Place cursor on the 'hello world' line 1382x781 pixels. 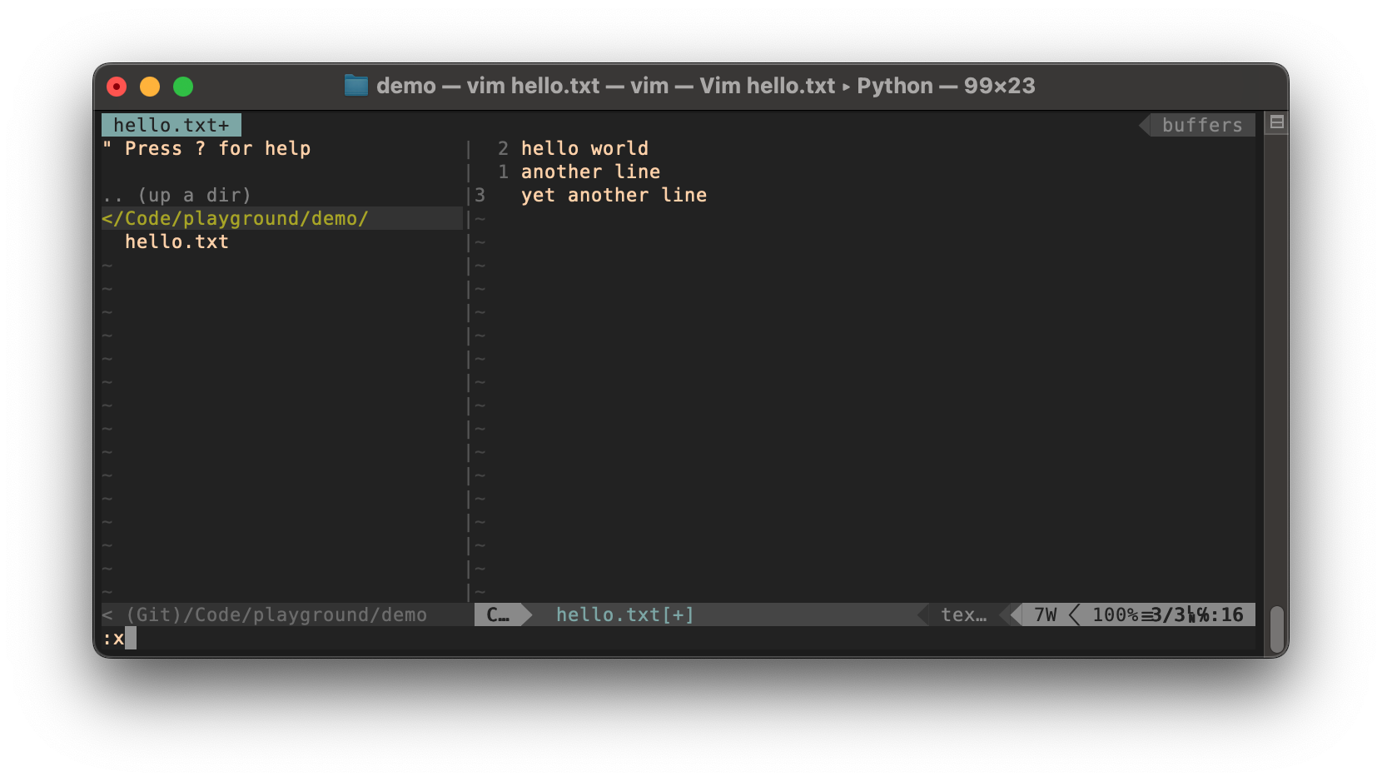pyautogui.click(x=584, y=148)
